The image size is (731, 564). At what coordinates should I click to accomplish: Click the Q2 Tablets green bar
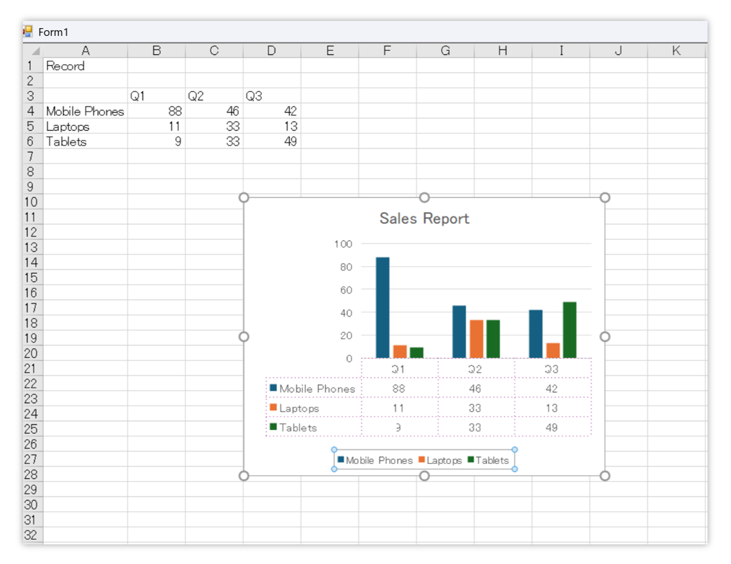(493, 339)
